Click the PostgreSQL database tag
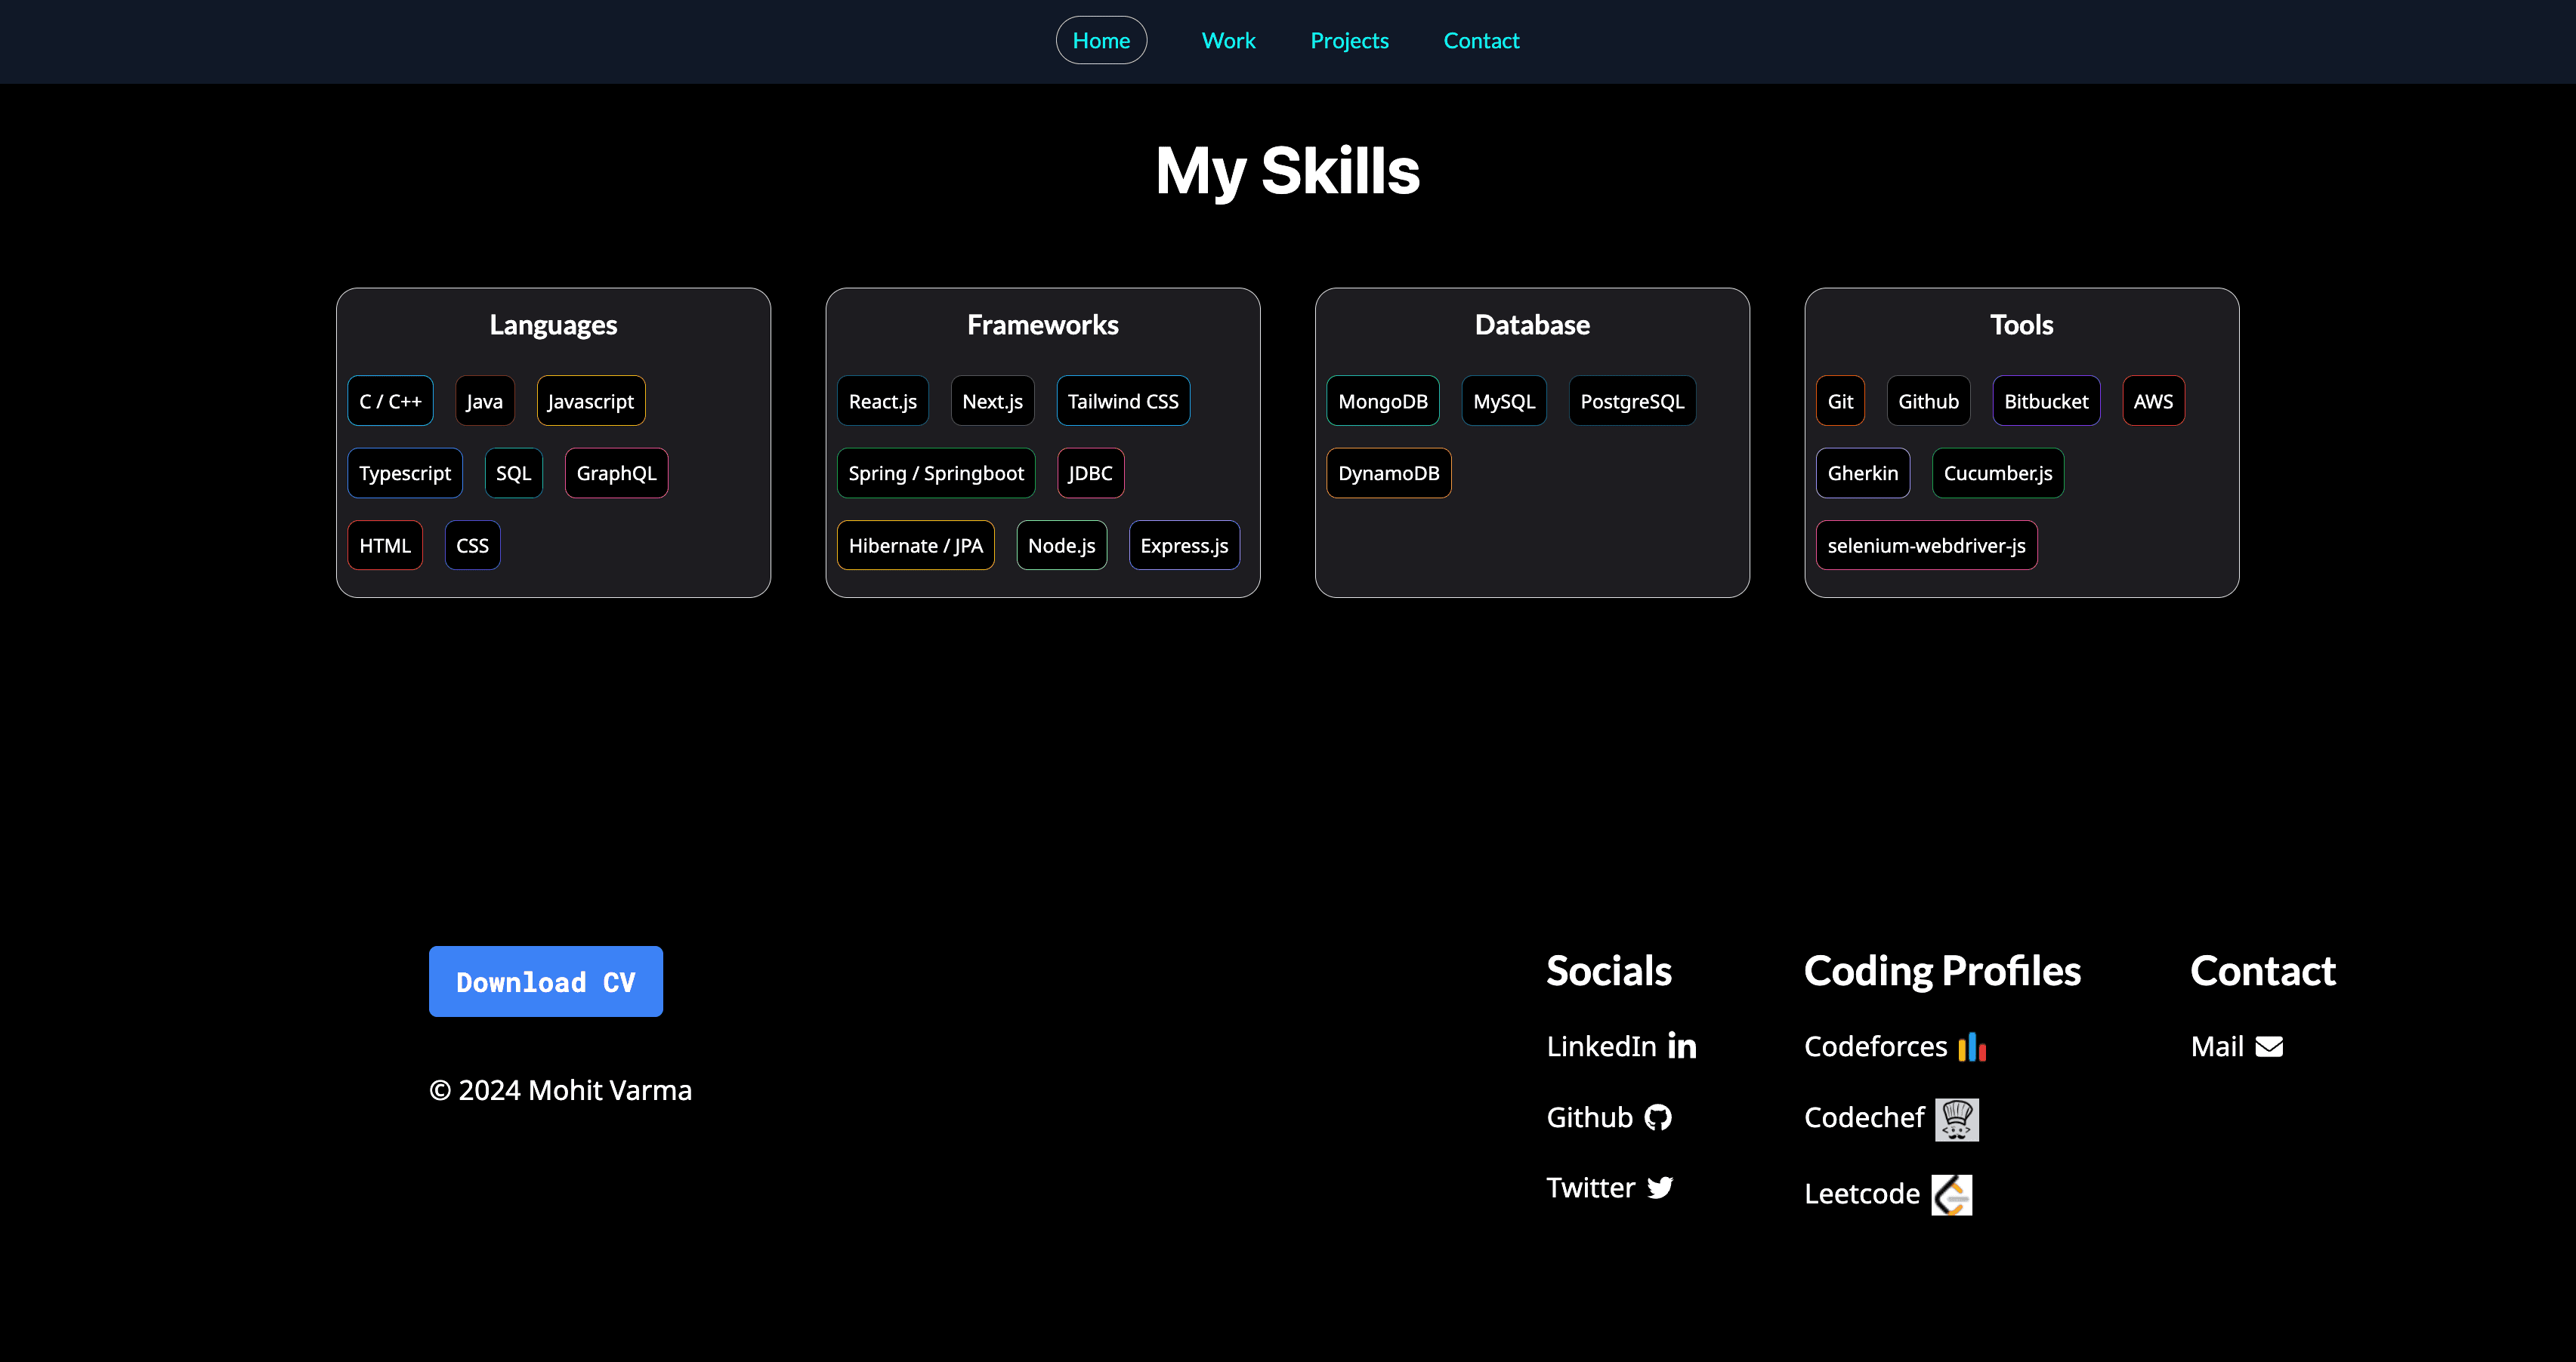The image size is (2576, 1362). [x=1632, y=401]
